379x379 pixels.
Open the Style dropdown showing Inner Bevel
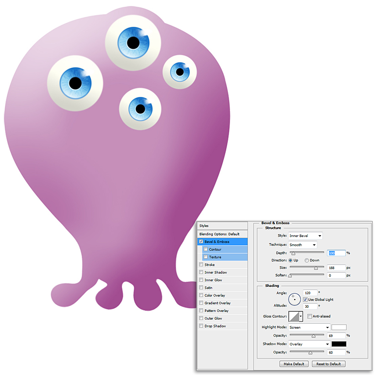pos(305,236)
